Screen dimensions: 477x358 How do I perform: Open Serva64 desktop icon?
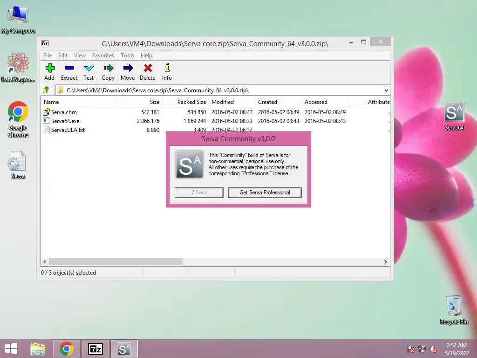point(454,116)
